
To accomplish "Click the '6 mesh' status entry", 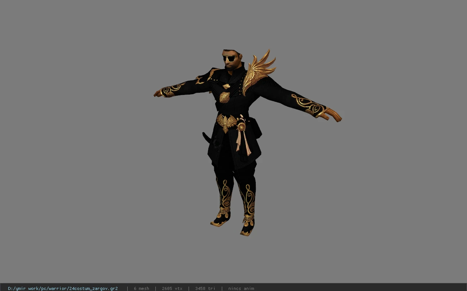I will point(141,288).
